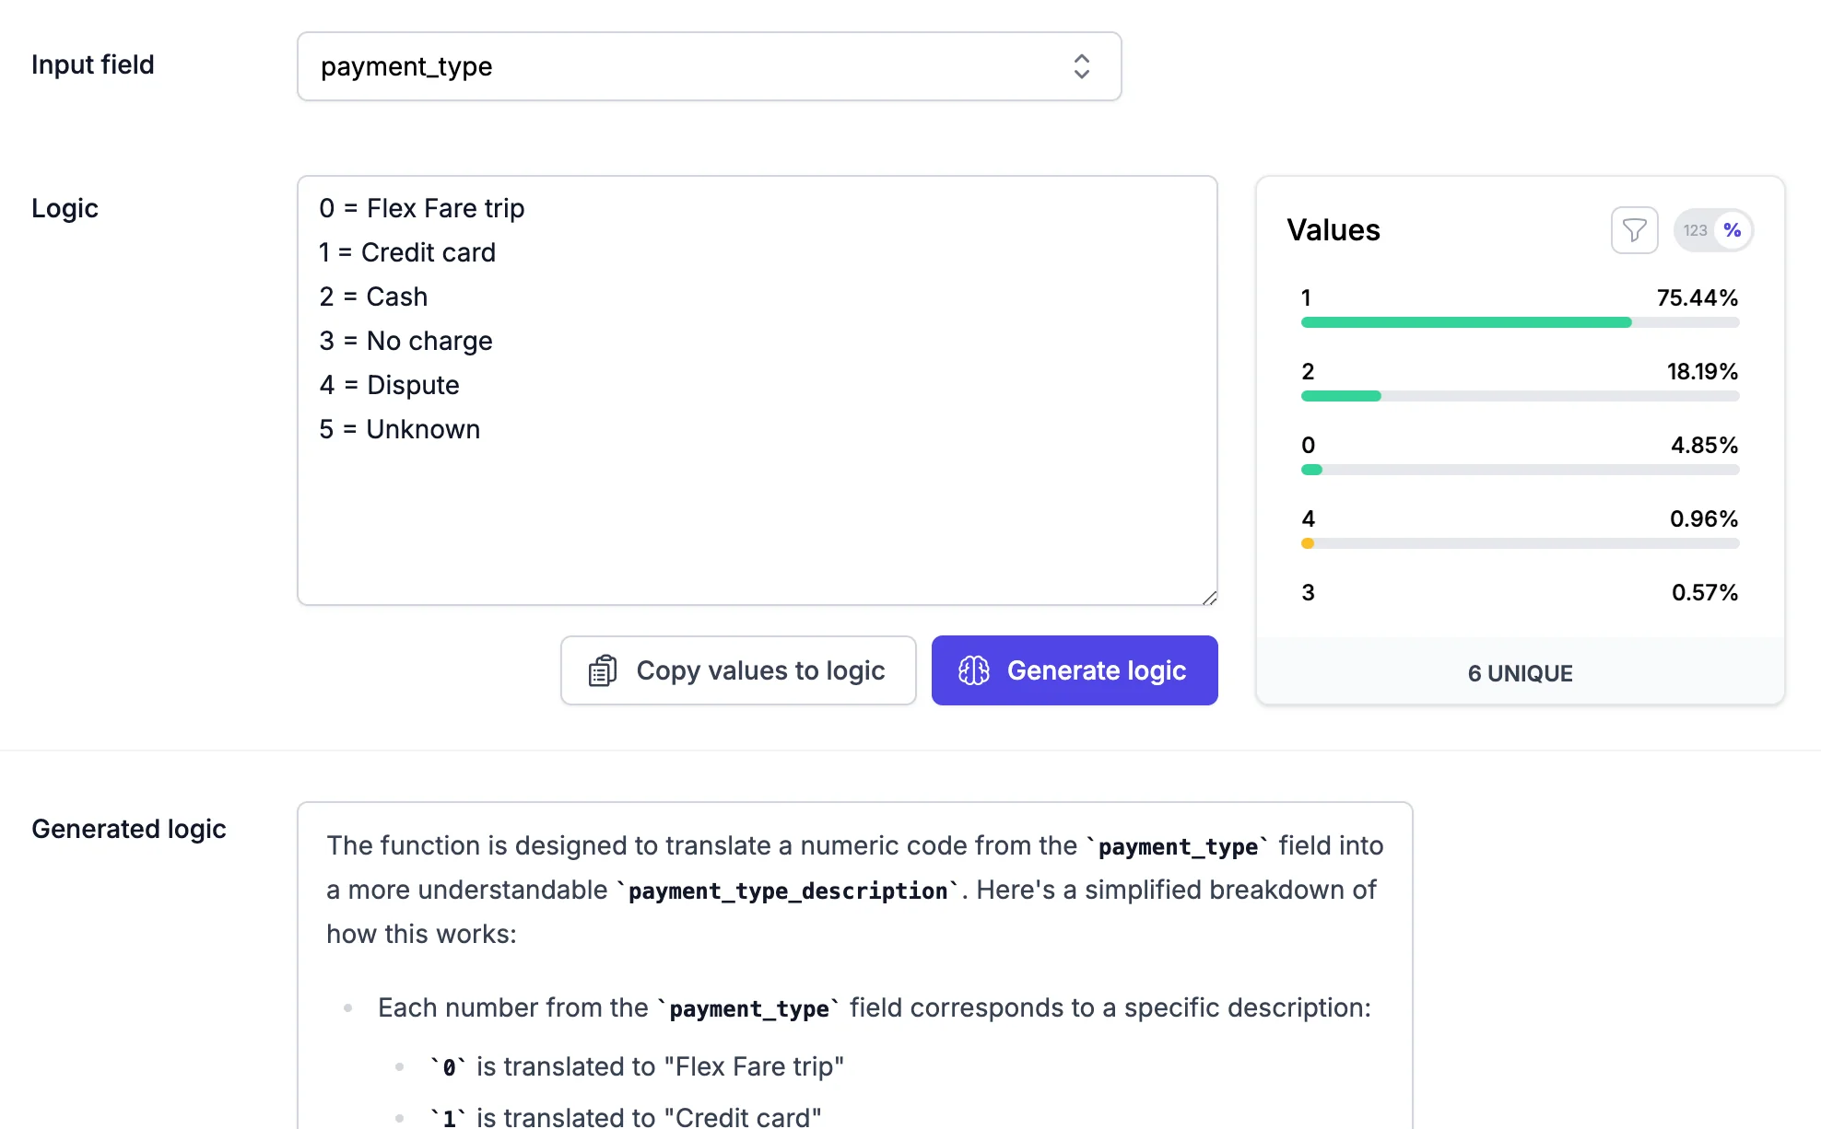The image size is (1821, 1129).
Task: Open the filter icon in the Values panel
Action: (1634, 230)
